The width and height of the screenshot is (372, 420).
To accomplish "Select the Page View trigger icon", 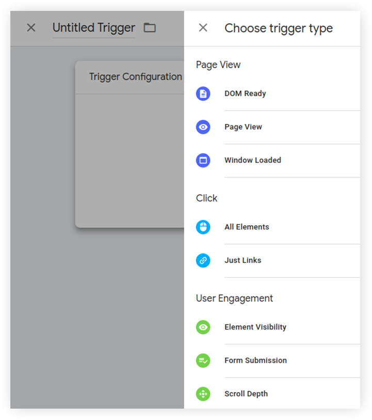I will coord(203,127).
